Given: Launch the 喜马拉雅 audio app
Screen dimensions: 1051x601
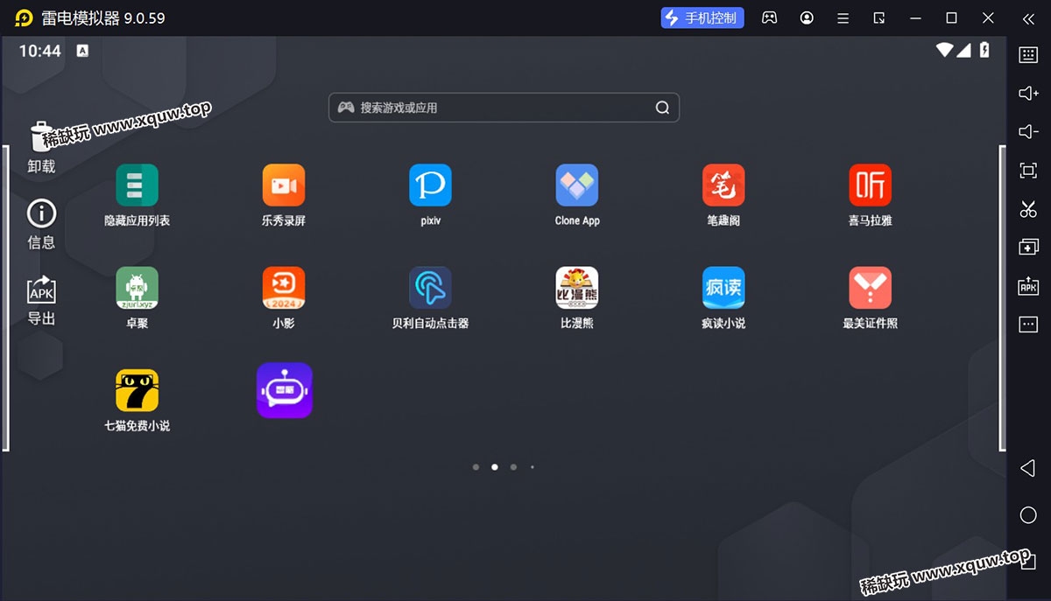Looking at the screenshot, I should [x=870, y=185].
